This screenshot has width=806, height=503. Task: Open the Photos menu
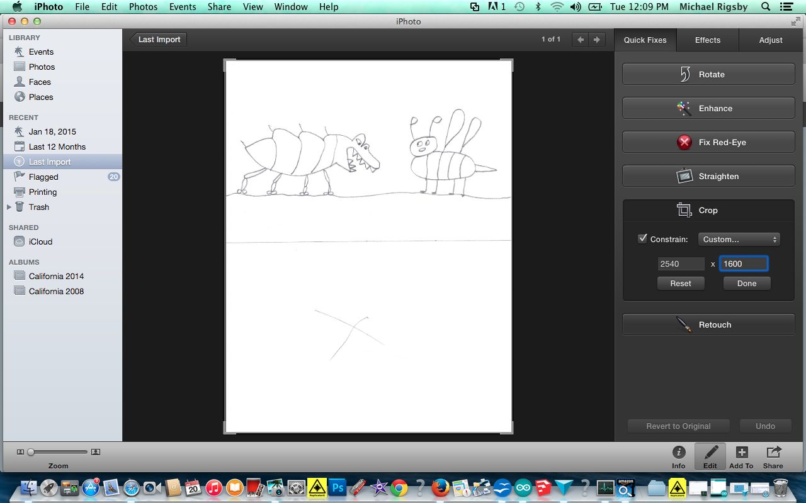143,7
